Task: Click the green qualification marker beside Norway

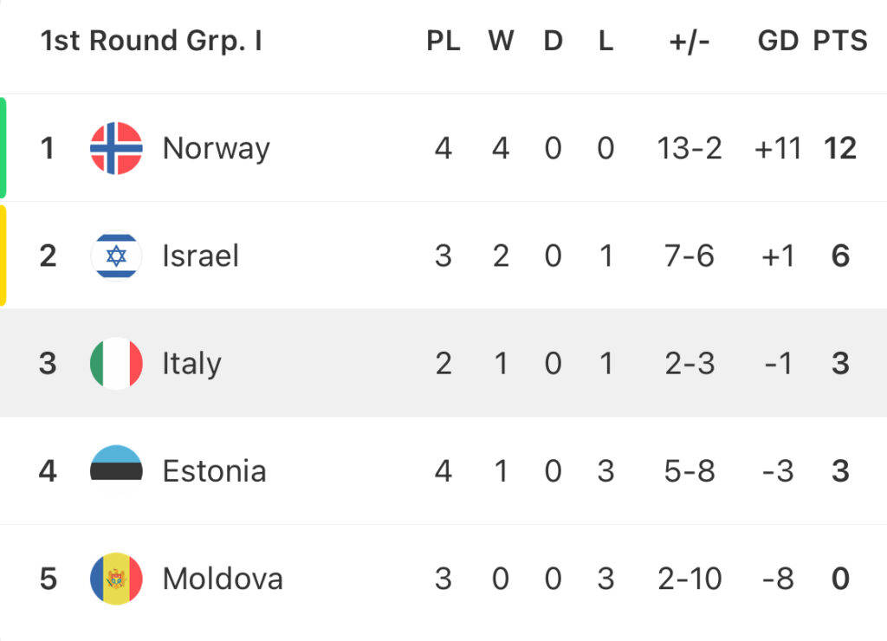Action: click(x=3, y=148)
